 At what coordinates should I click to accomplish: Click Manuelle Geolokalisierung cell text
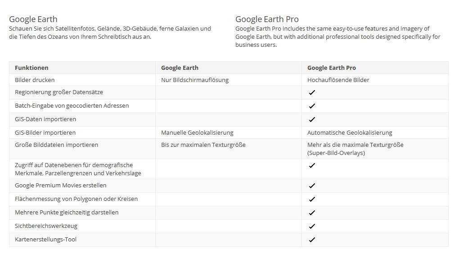tap(197, 133)
